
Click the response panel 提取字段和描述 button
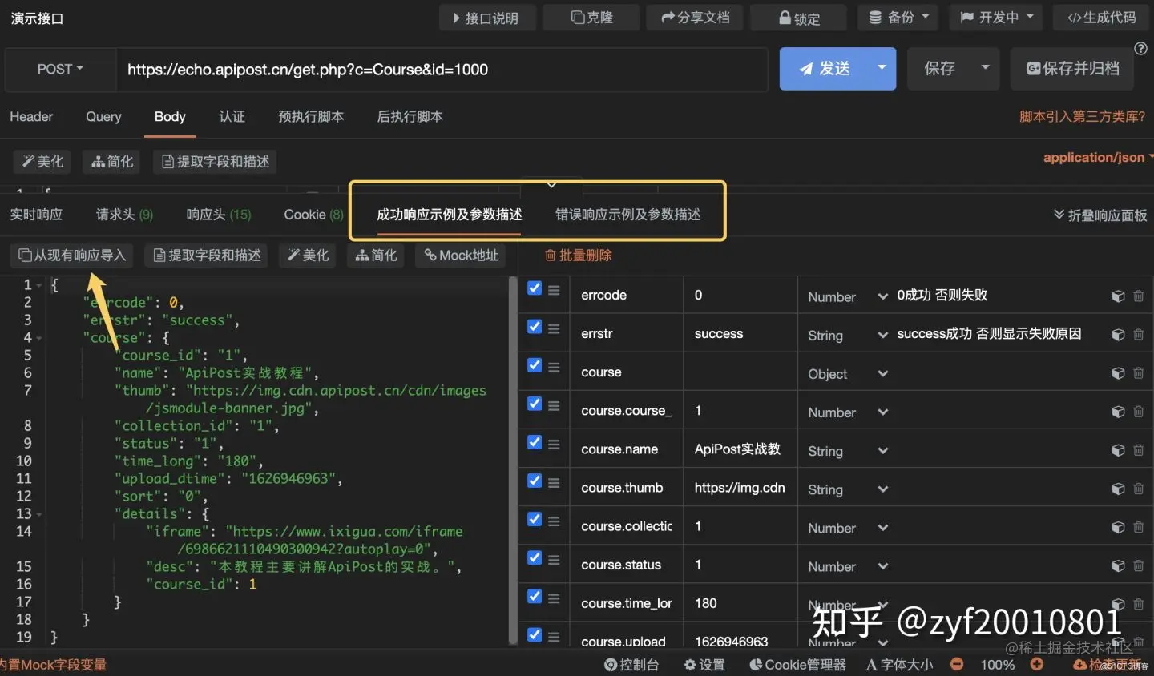click(207, 256)
